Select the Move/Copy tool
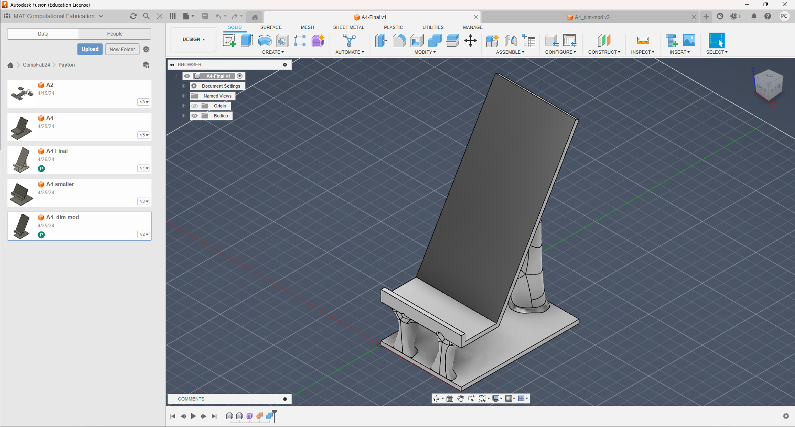The width and height of the screenshot is (795, 427). (x=471, y=41)
